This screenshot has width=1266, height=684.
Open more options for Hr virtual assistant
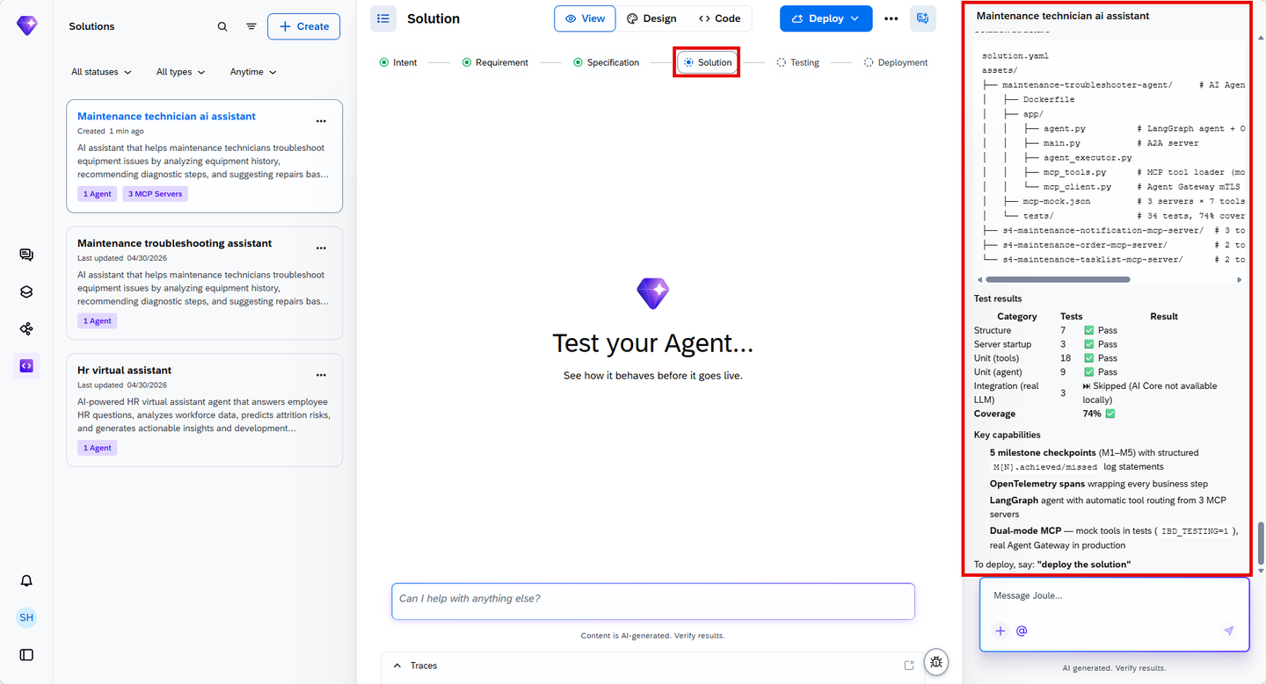click(x=321, y=375)
